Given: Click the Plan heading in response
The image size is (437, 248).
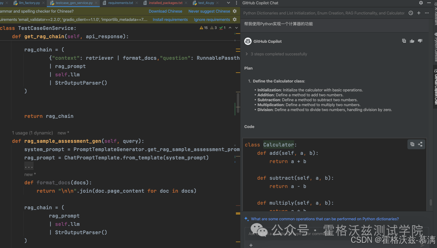Looking at the screenshot, I should click(248, 68).
